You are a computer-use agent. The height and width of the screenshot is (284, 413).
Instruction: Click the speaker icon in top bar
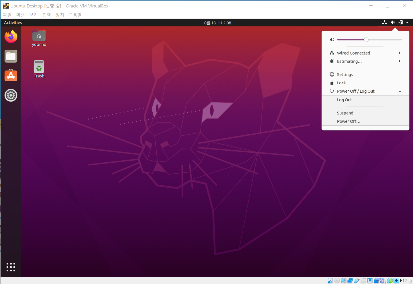pyautogui.click(x=393, y=22)
